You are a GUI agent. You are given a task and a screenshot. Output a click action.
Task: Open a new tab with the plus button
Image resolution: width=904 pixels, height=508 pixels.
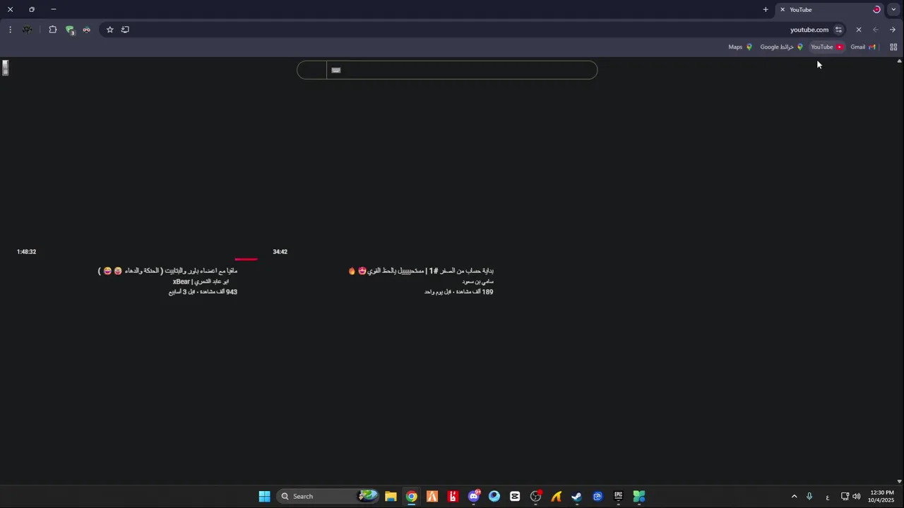[x=766, y=10]
